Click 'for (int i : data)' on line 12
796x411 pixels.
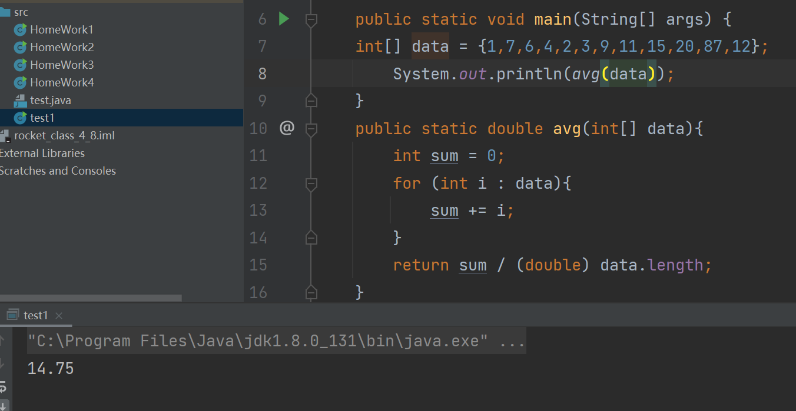click(477, 183)
